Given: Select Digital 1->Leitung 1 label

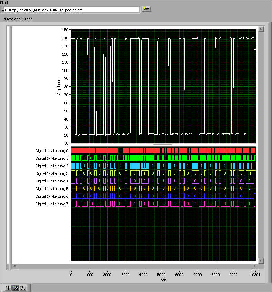Looking at the screenshot, I should click(x=52, y=158).
